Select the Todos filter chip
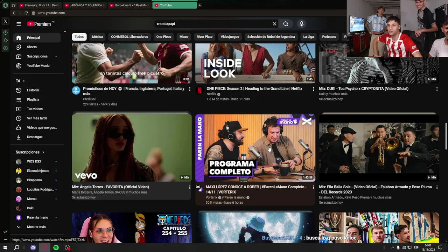 [x=79, y=37]
